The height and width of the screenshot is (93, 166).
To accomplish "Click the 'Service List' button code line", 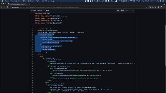I will (x=83, y=70).
